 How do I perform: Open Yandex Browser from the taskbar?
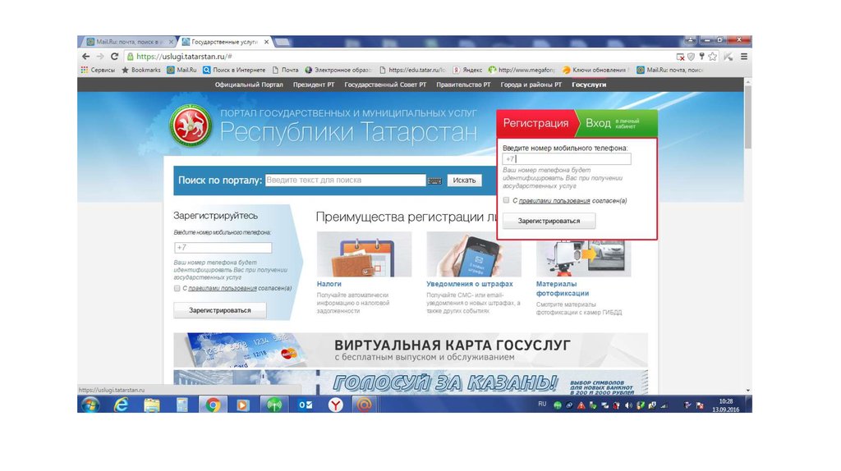[336, 405]
